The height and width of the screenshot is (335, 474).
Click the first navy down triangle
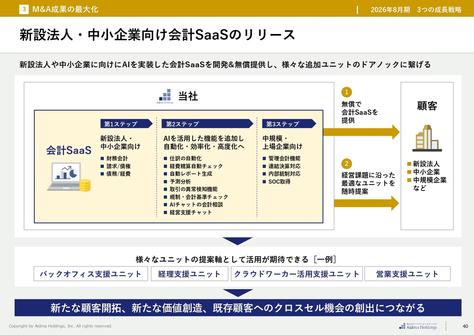point(238,241)
